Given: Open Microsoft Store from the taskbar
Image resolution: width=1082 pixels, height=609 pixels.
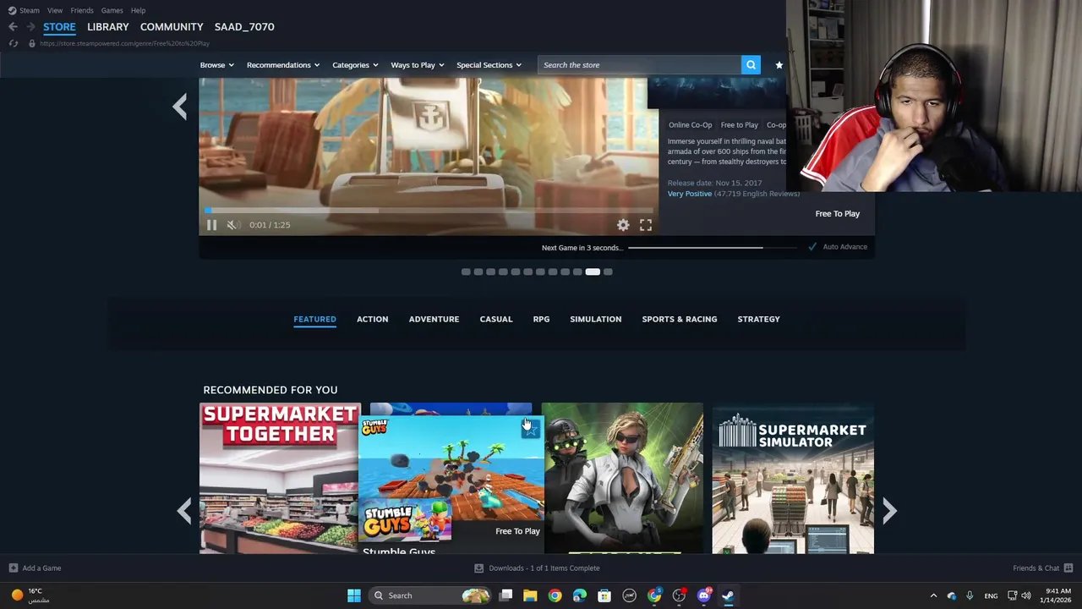Looking at the screenshot, I should (x=604, y=595).
